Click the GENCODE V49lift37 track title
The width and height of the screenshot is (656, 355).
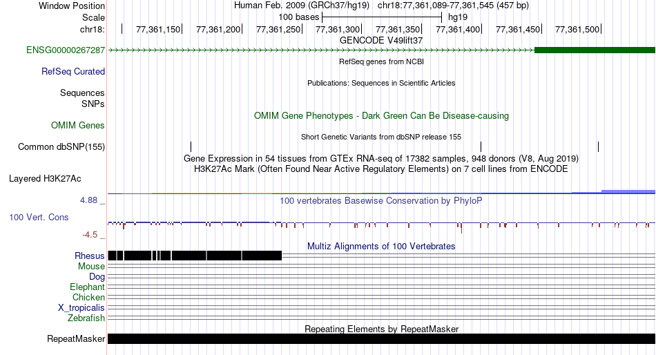pos(381,40)
